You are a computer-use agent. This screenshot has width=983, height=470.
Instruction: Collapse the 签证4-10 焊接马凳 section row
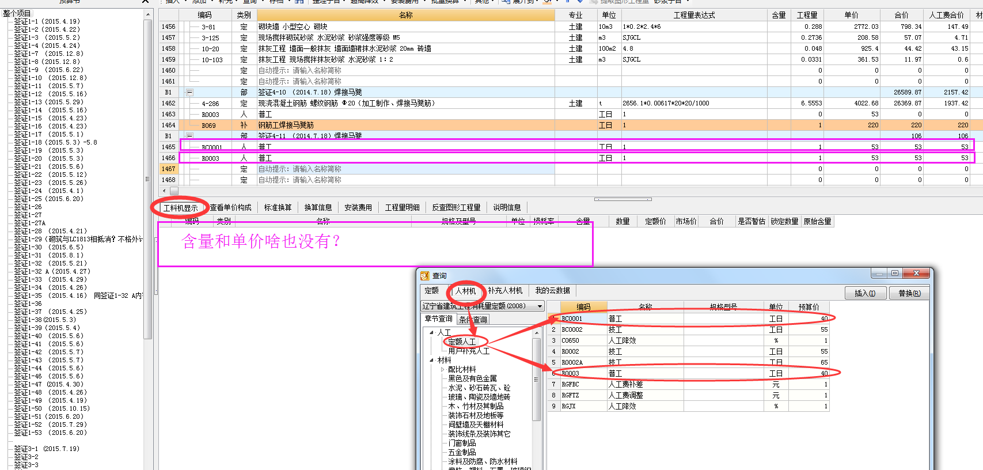(189, 92)
